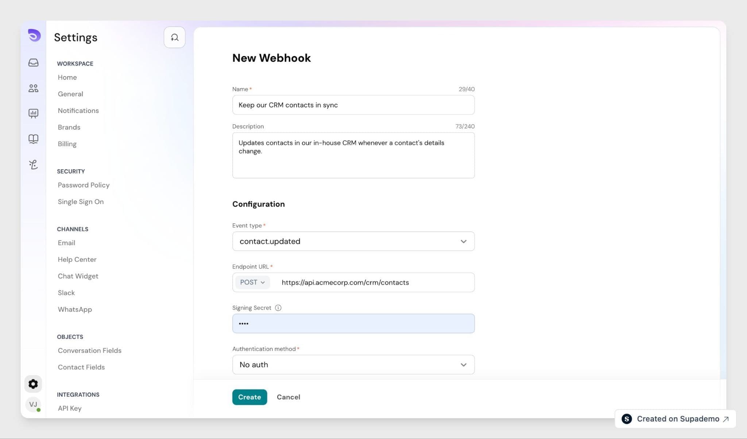The image size is (747, 439).
Task: Open API Key settings
Action: click(x=69, y=408)
